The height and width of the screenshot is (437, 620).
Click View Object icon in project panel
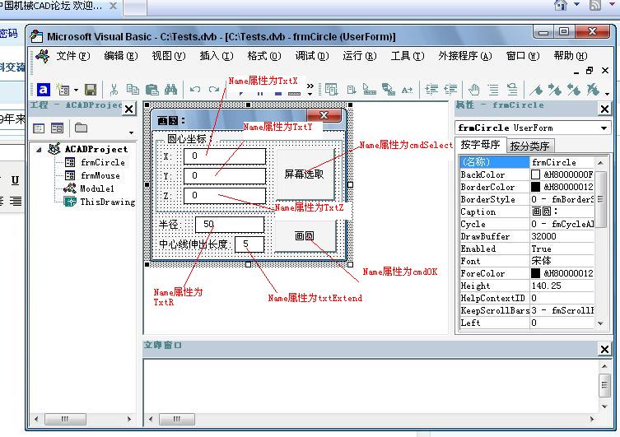57,128
